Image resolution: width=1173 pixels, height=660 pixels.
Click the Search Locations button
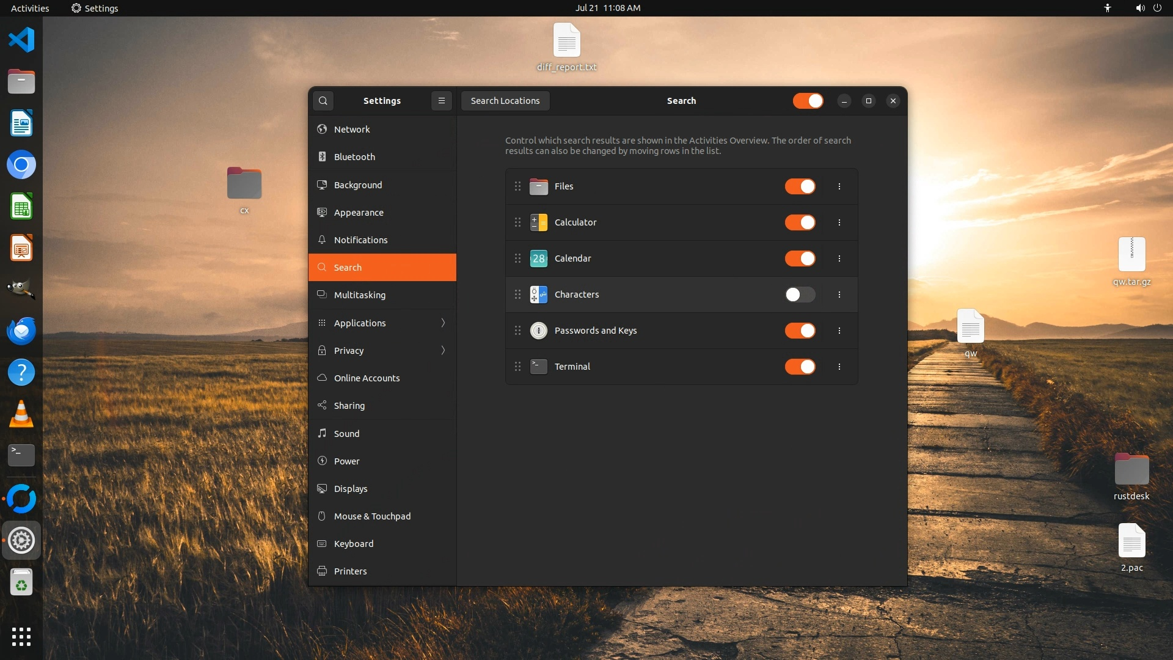click(505, 101)
